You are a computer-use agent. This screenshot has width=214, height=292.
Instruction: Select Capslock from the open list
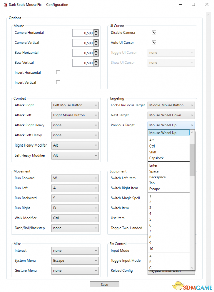tap(156, 158)
